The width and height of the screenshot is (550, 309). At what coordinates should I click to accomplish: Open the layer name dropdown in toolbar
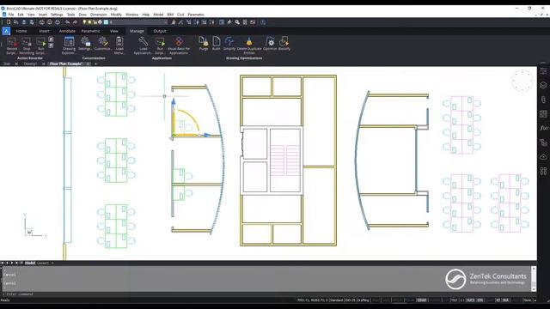[x=138, y=22]
